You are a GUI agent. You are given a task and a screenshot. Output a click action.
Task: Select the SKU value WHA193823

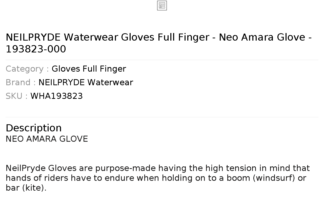[x=57, y=96]
